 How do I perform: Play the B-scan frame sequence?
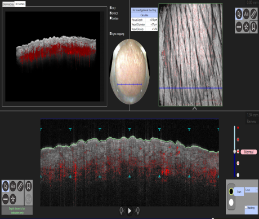(x=129, y=211)
